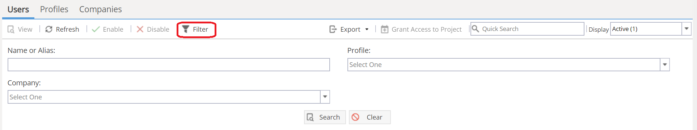Screen dimensions: 697x130
Task: Click the red Disable X icon
Action: click(140, 29)
